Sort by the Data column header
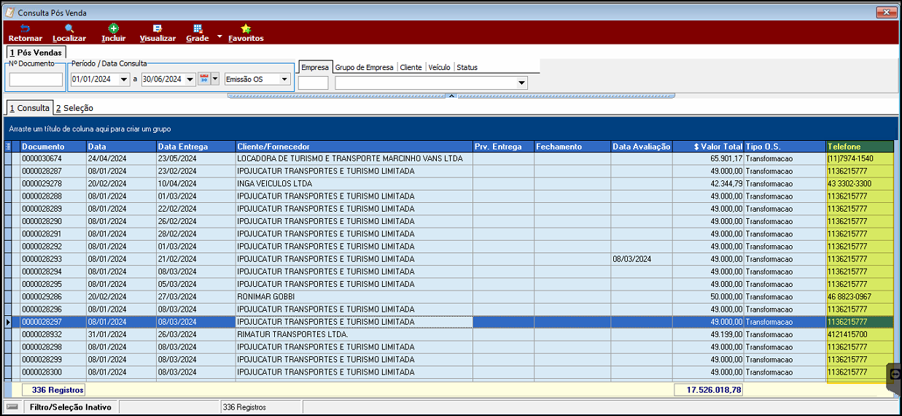 (x=121, y=147)
